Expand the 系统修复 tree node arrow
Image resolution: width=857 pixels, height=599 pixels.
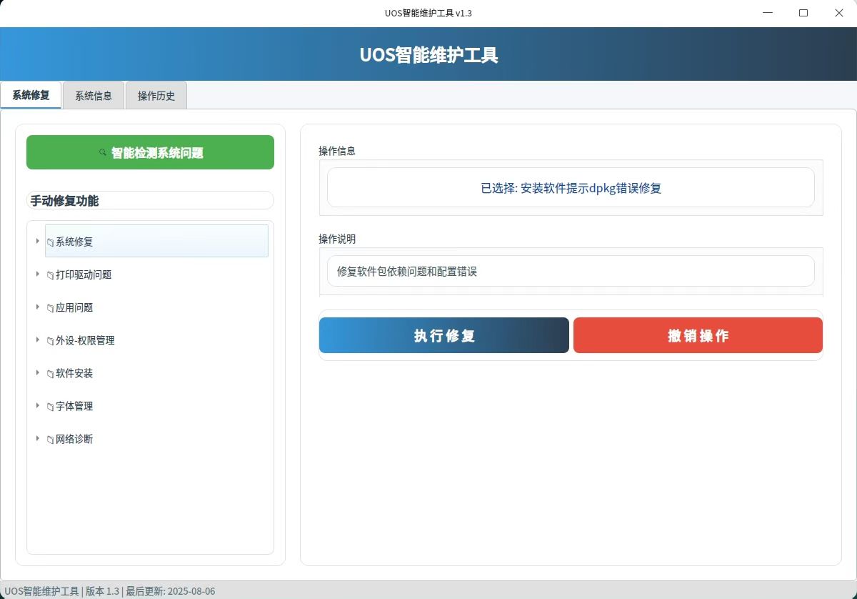pyautogui.click(x=37, y=241)
